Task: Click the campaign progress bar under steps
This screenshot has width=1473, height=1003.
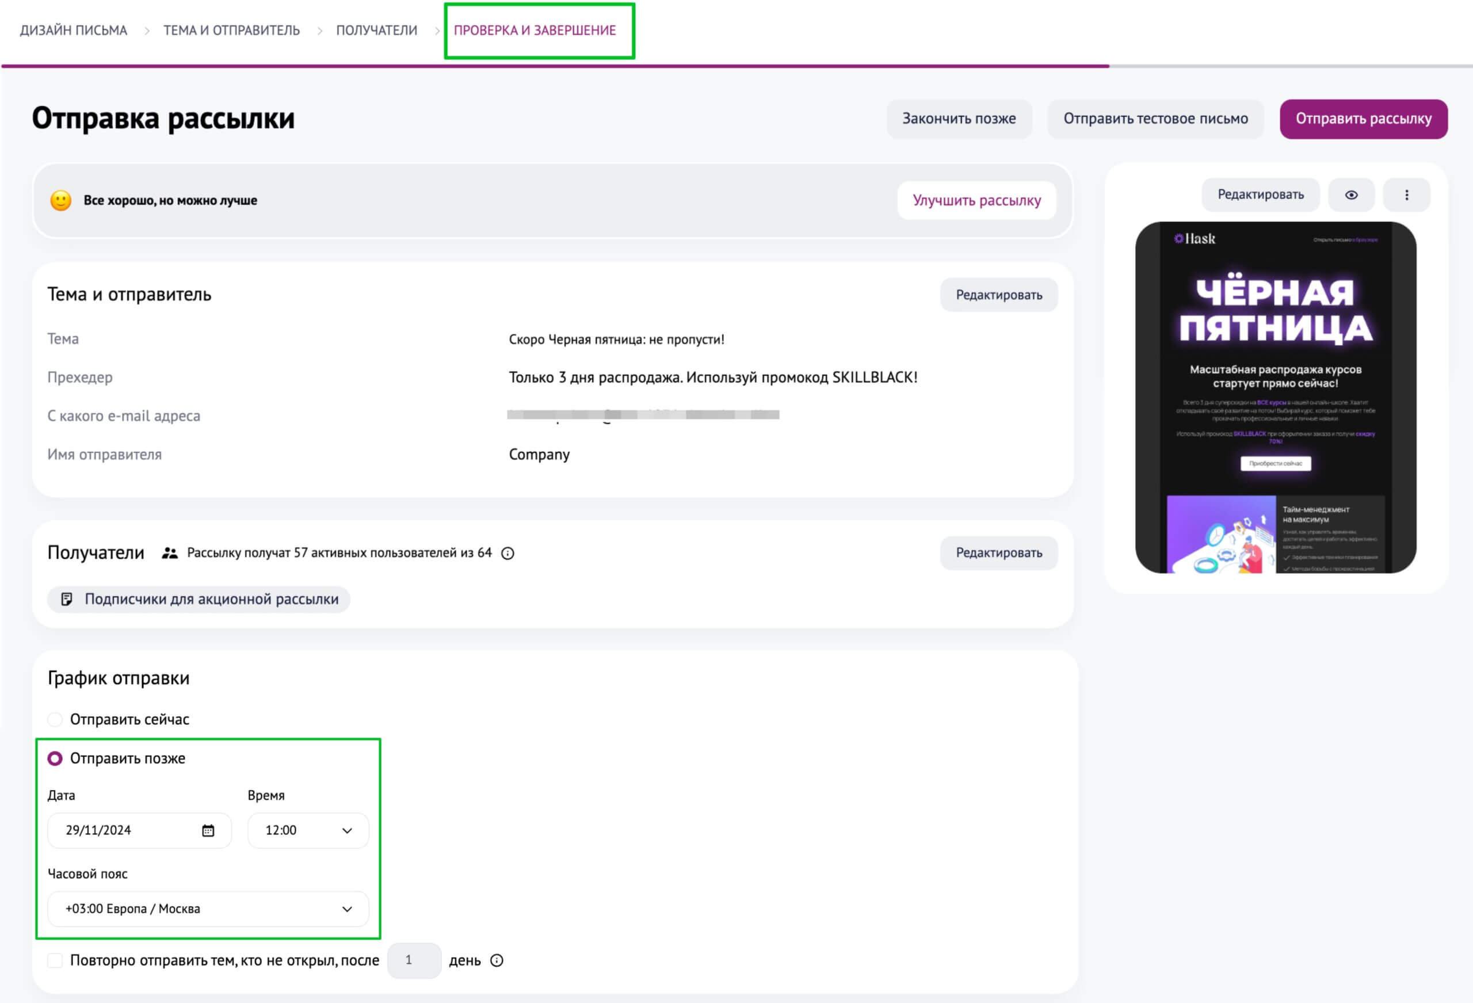Action: 736,66
